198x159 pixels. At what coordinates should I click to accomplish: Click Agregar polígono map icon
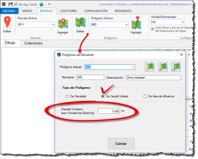tap(136, 23)
